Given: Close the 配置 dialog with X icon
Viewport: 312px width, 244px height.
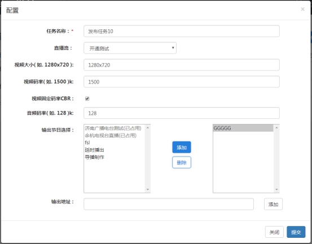Looking at the screenshot, I should [x=302, y=9].
